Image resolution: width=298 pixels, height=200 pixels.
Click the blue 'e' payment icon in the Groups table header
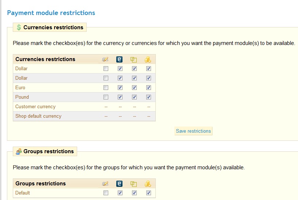point(120,184)
